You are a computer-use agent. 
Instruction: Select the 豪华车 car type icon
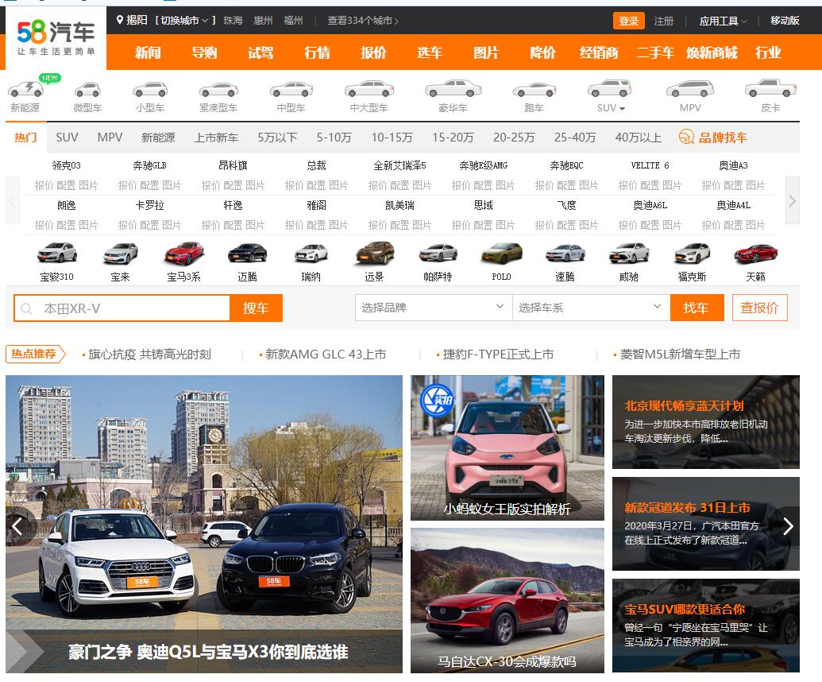(x=453, y=89)
